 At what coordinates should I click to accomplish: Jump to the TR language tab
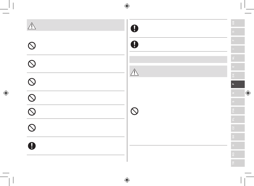238,163
